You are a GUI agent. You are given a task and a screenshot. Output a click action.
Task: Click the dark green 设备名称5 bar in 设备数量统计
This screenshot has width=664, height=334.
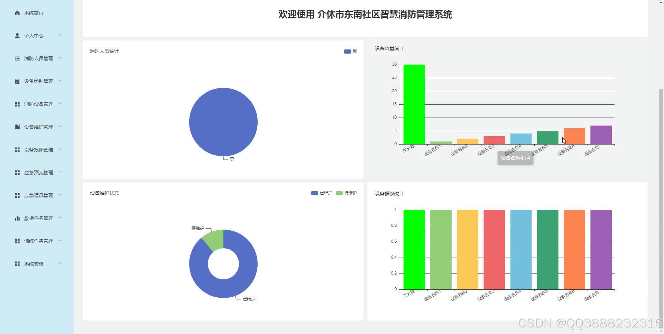(x=547, y=138)
